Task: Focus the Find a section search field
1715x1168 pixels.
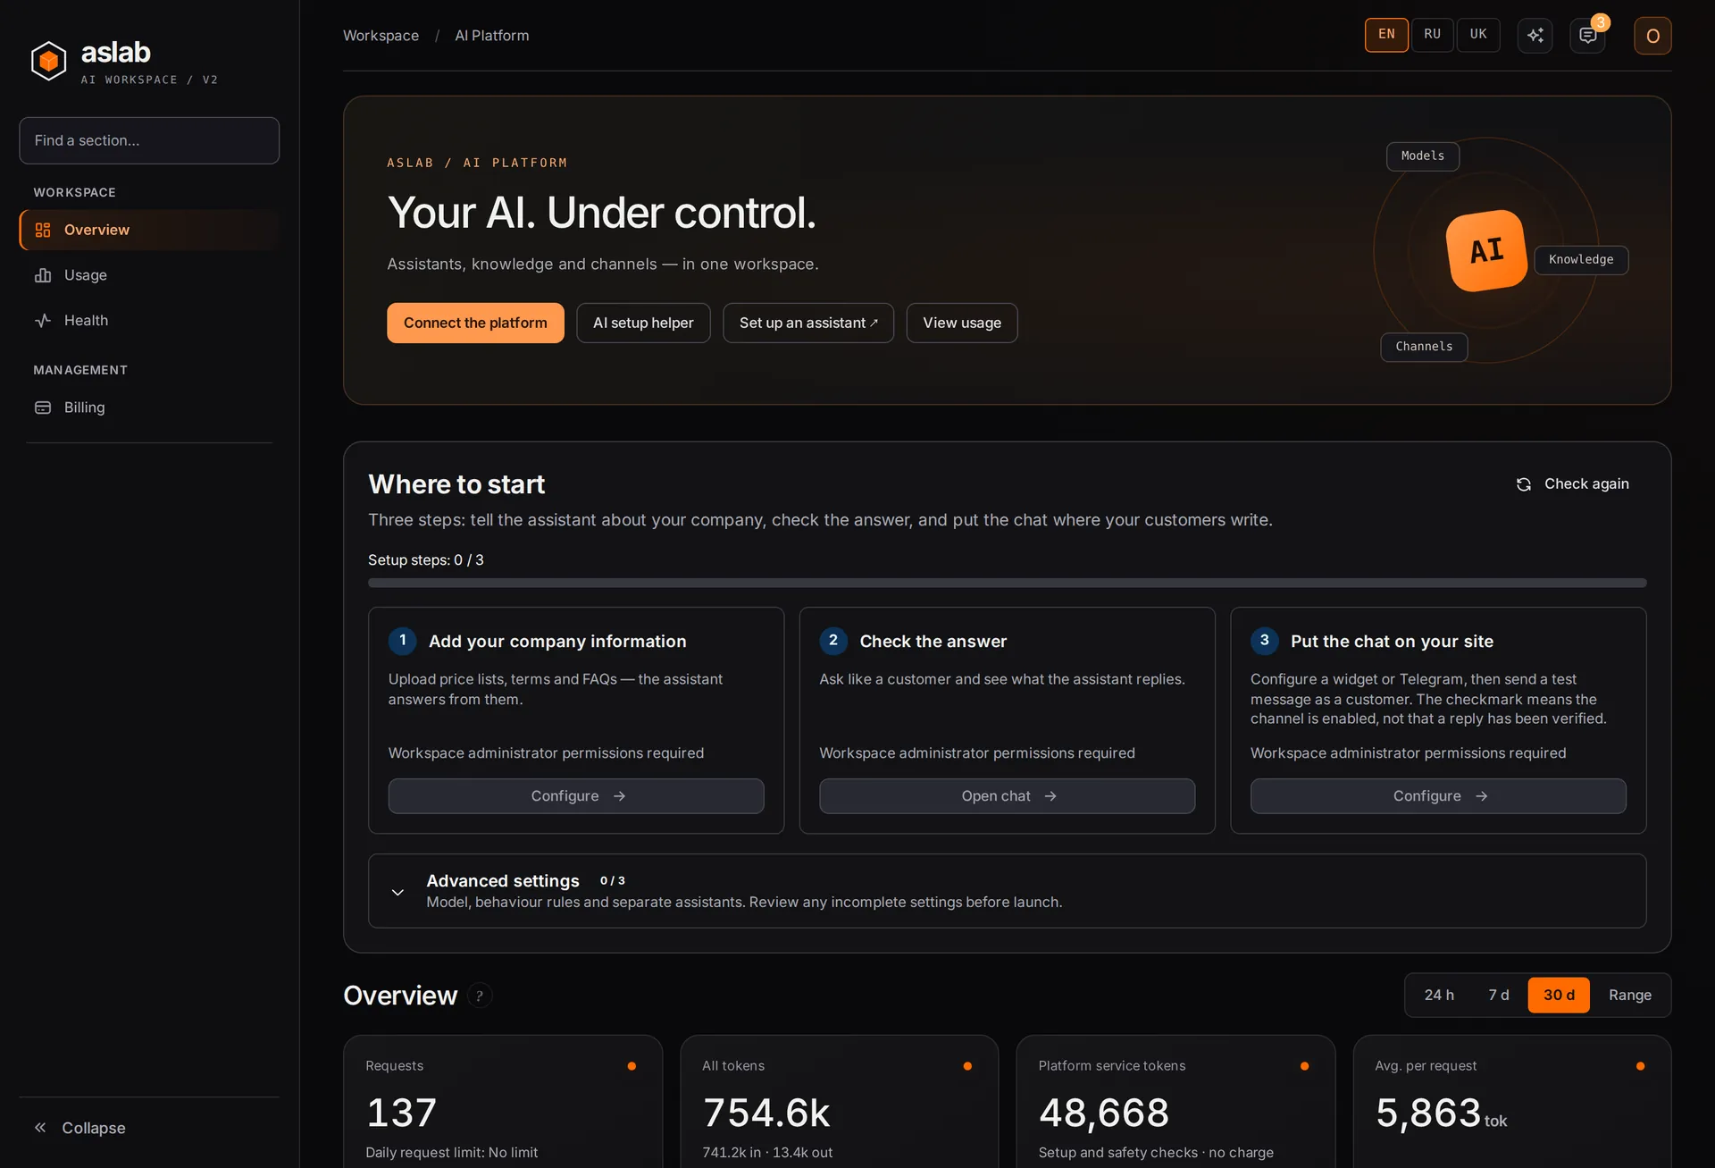Action: point(149,140)
